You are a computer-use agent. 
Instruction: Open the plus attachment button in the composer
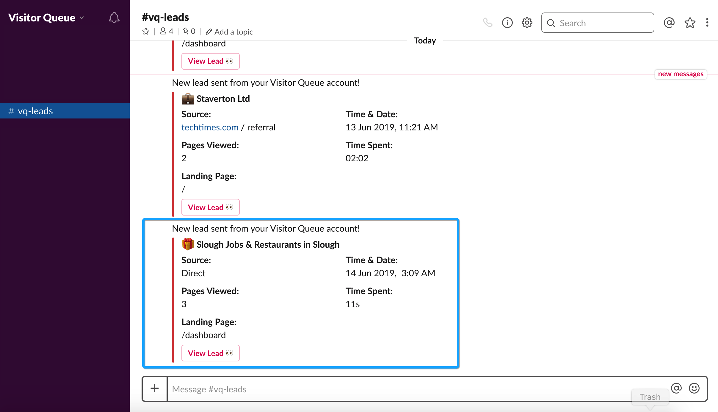click(x=155, y=388)
